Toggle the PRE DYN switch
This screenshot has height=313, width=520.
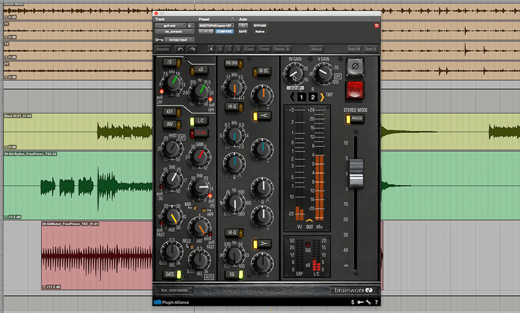point(233,64)
